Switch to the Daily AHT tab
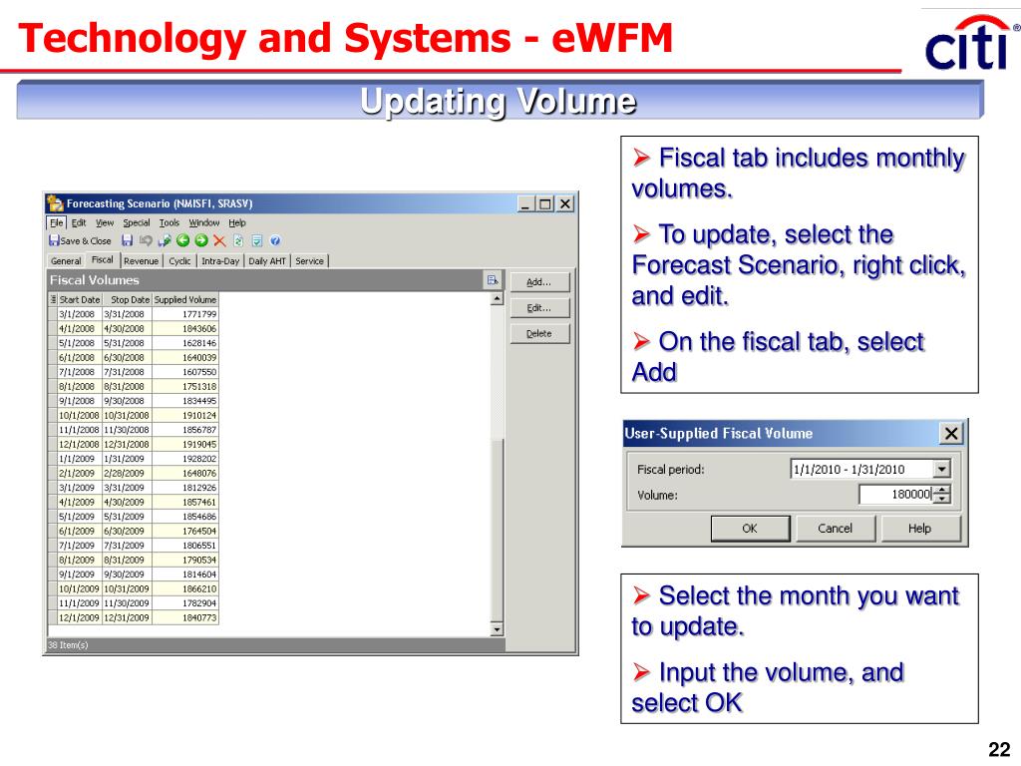The height and width of the screenshot is (766, 1021). [267, 260]
